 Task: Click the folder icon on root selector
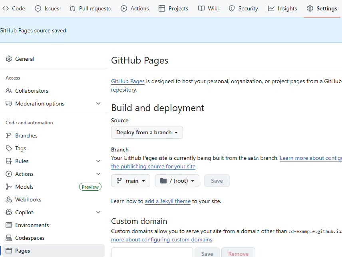click(x=163, y=181)
